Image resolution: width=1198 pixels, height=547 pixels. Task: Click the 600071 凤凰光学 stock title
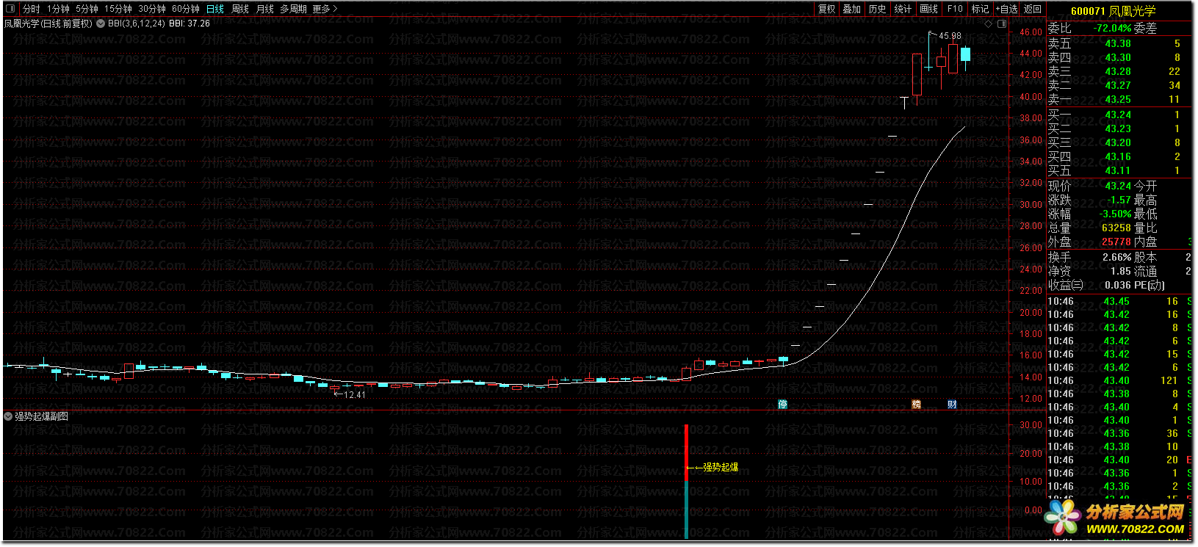pyautogui.click(x=1113, y=10)
